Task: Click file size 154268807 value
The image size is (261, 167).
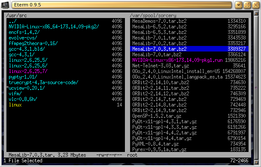Action: pos(234,71)
